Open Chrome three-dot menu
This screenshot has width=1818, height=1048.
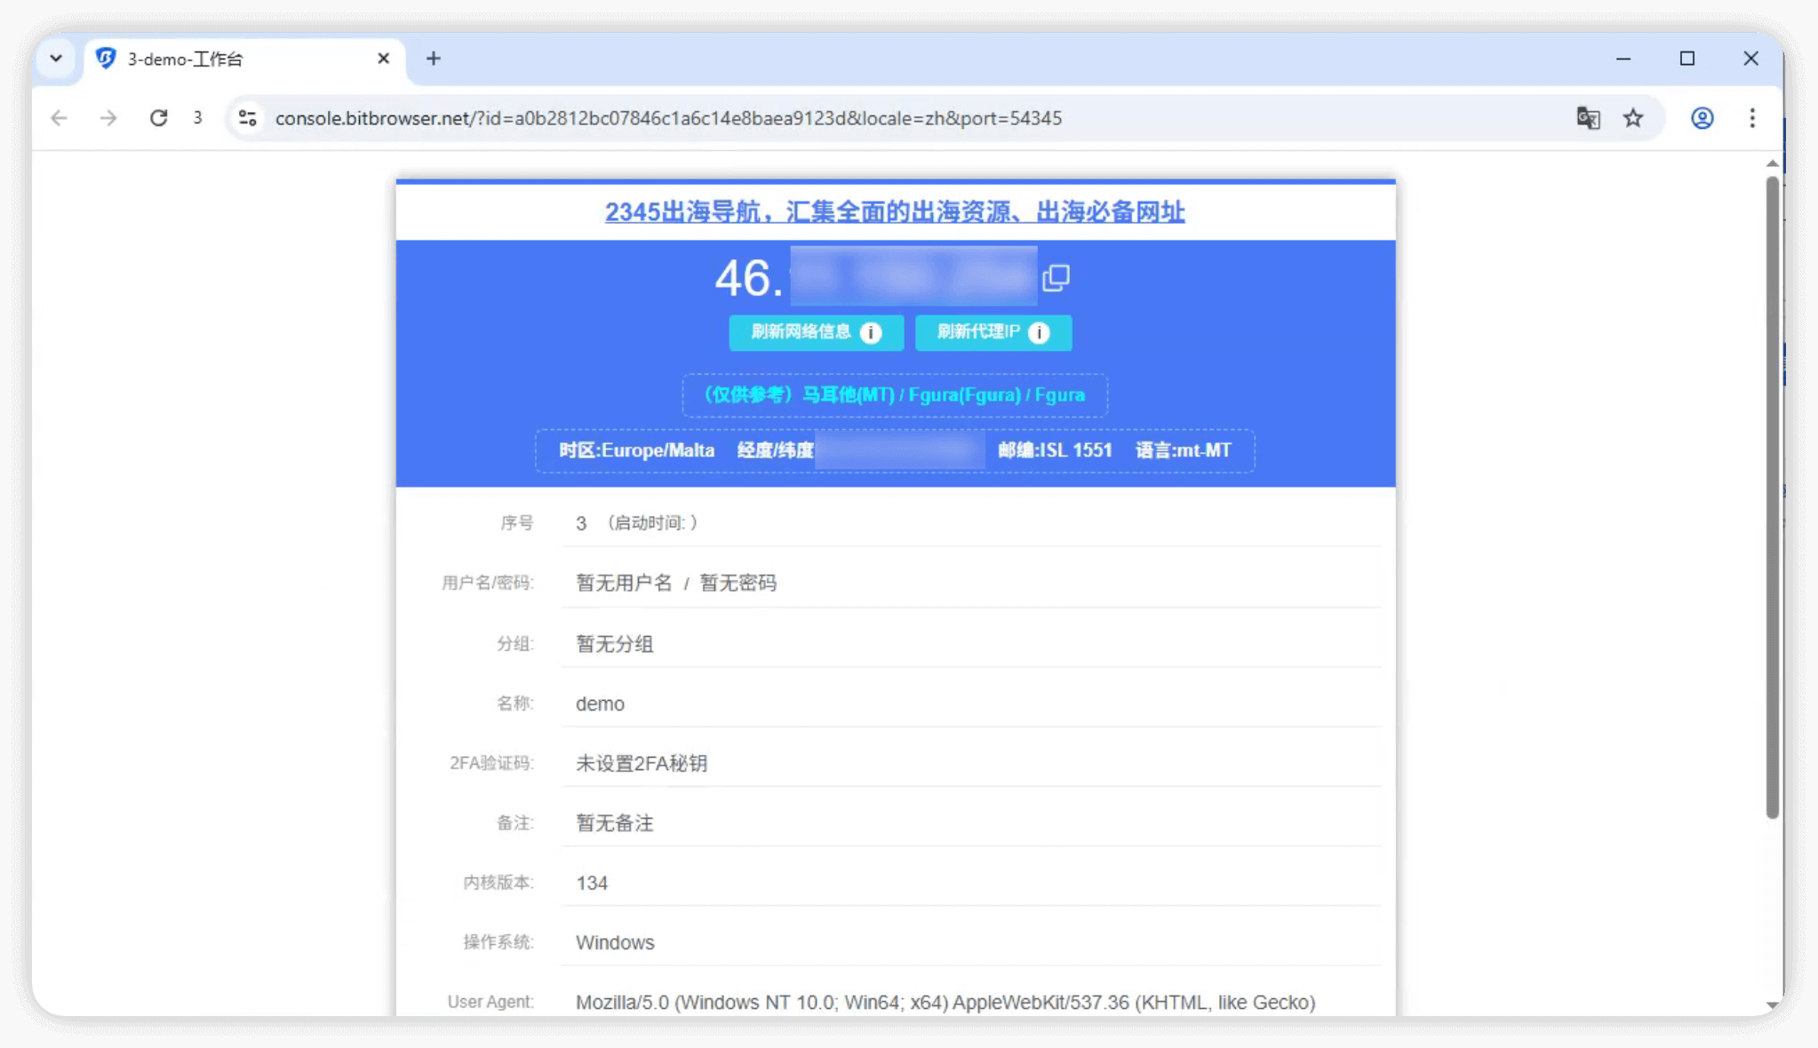pyautogui.click(x=1752, y=118)
